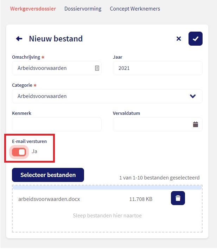Delete arbeidsvoorwaarden.docx with the trash icon

tap(178, 198)
